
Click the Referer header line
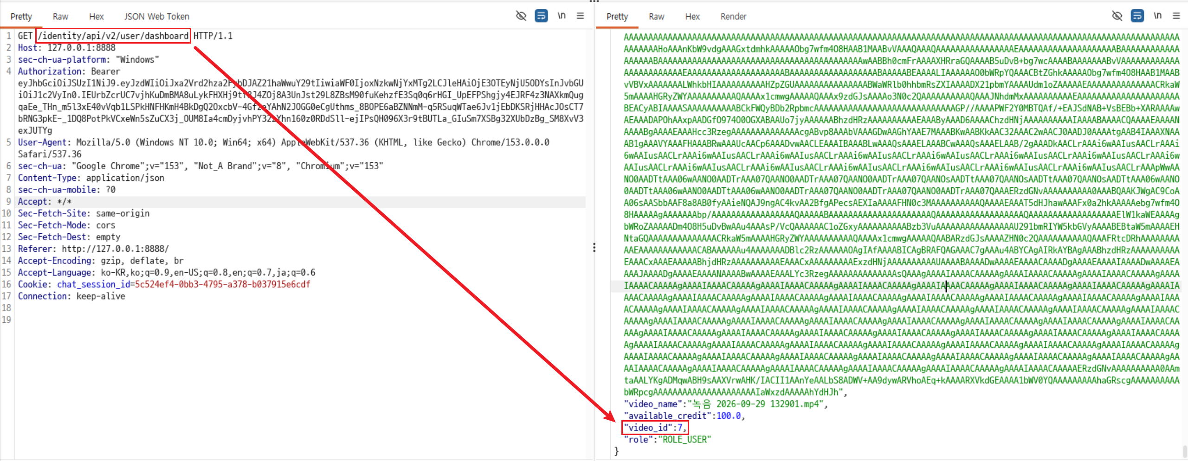point(93,249)
